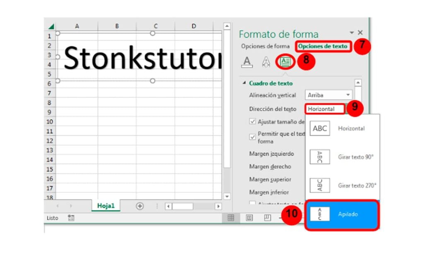Select column B header
424x254 pixels.
coord(117,26)
